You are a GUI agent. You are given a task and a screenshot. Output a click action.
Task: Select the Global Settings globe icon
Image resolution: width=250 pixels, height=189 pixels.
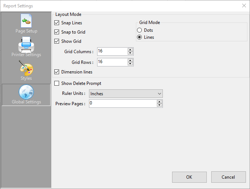[x=26, y=92]
